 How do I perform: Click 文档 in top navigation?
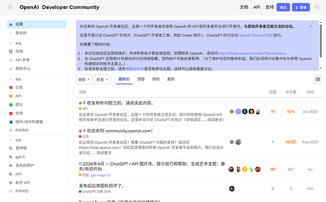pyautogui.click(x=244, y=7)
